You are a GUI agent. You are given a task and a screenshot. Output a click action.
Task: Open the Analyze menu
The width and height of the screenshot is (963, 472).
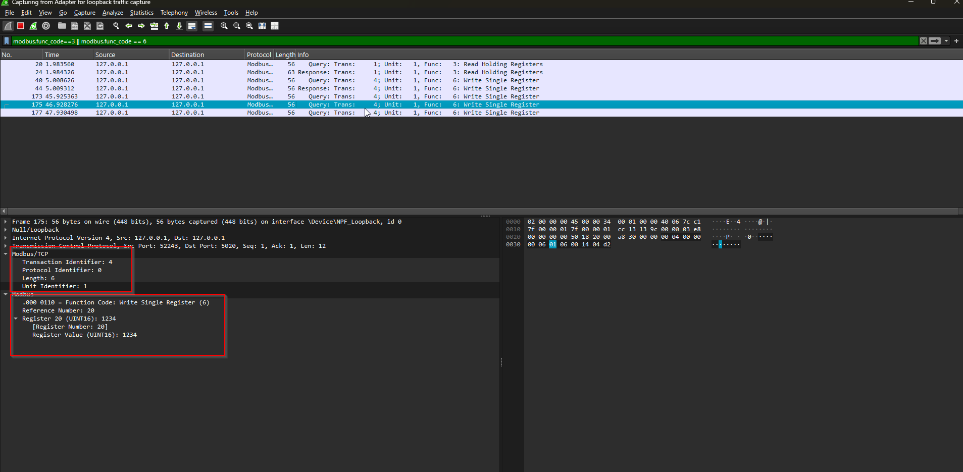(x=113, y=13)
